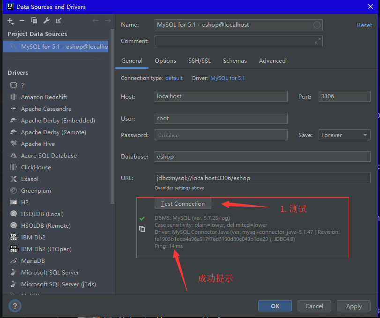Remove the selected data source with the minus icon
The height and width of the screenshot is (318, 380).
22,21
